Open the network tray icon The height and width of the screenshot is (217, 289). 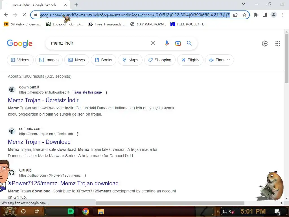(225, 211)
